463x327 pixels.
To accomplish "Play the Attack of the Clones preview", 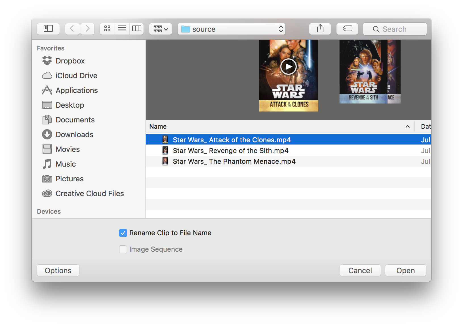I will pyautogui.click(x=289, y=67).
